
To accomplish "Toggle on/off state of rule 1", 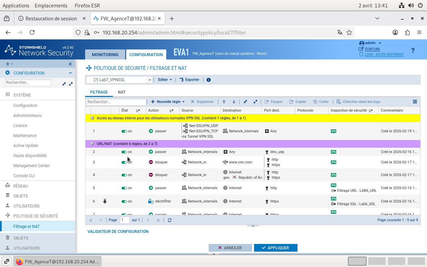I will pos(124,131).
